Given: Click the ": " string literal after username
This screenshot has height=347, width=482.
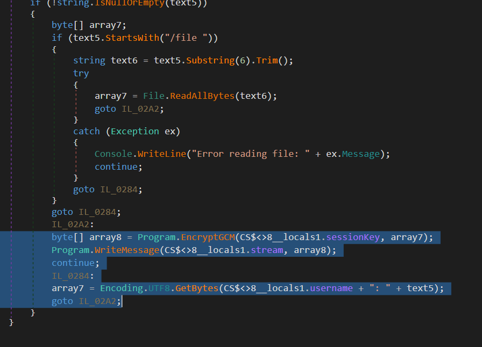Looking at the screenshot, I should (x=380, y=288).
